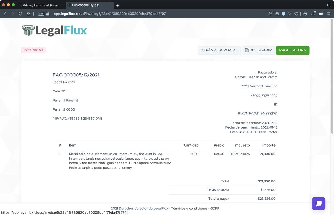Click the send arrow icon in toolbar
The width and height of the screenshot is (334, 215).
click(x=290, y=14)
